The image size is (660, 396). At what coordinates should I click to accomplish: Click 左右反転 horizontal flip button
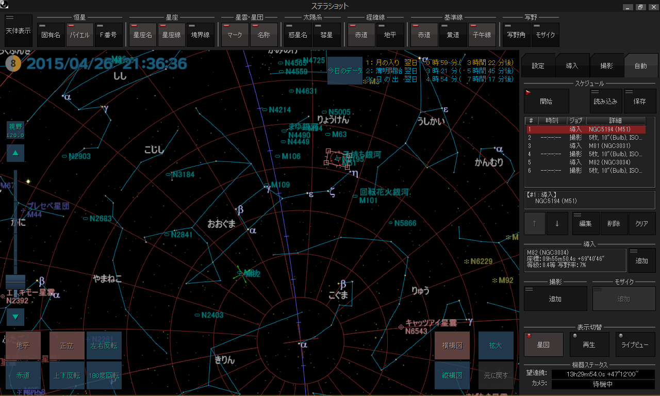104,345
